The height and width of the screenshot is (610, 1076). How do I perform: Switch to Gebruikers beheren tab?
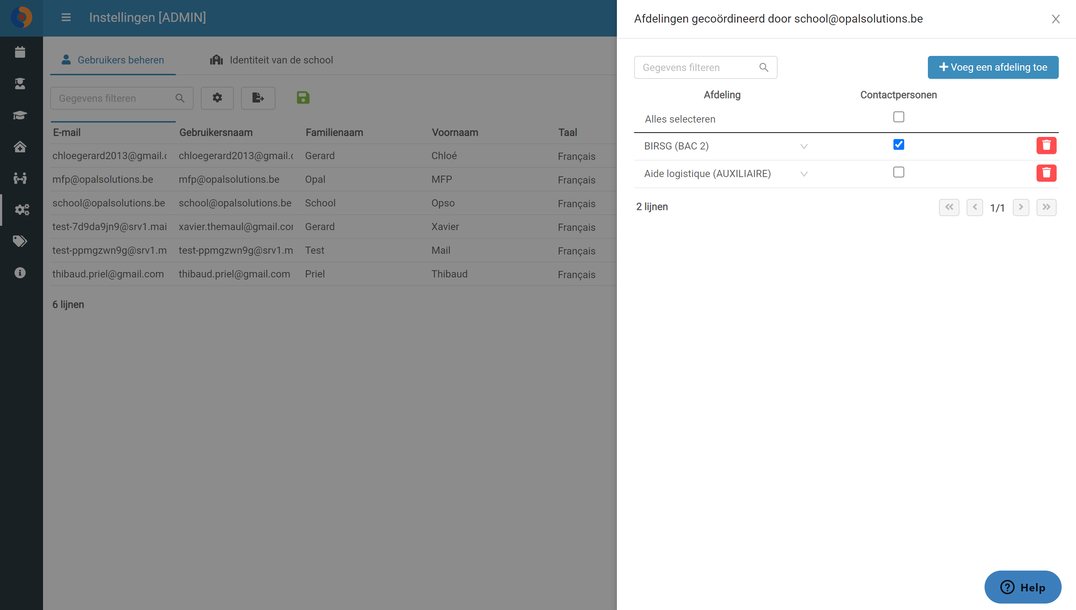(113, 60)
